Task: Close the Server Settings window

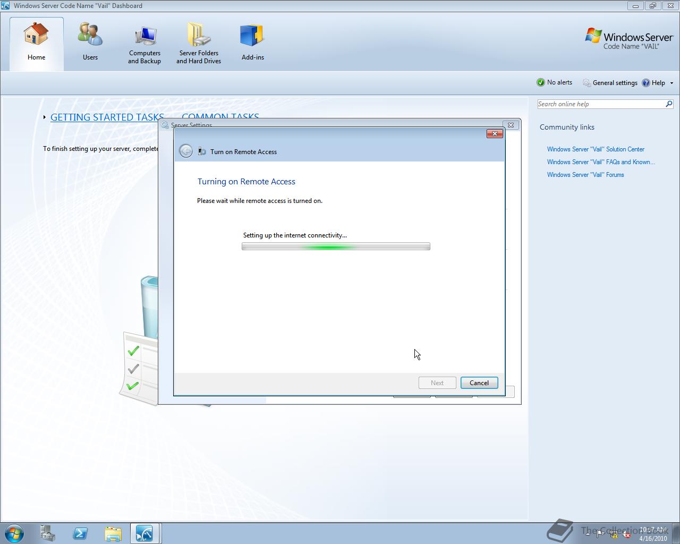Action: [x=511, y=125]
